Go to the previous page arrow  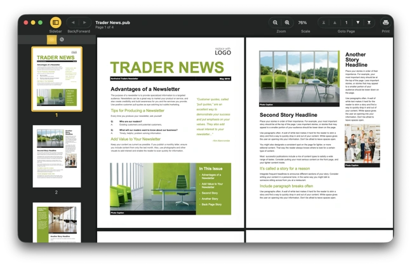coord(335,23)
